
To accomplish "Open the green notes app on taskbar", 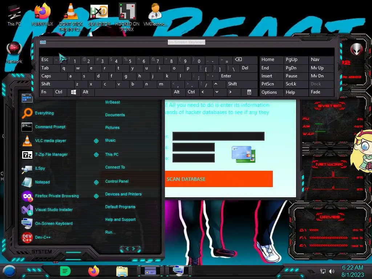I will pos(65,271).
